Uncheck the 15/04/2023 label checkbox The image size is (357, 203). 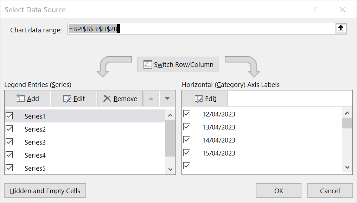(x=187, y=153)
